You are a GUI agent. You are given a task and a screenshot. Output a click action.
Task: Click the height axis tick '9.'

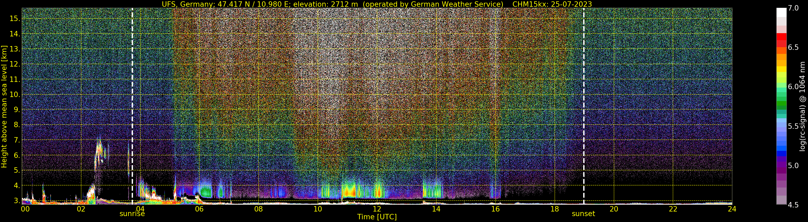[x=17, y=110]
